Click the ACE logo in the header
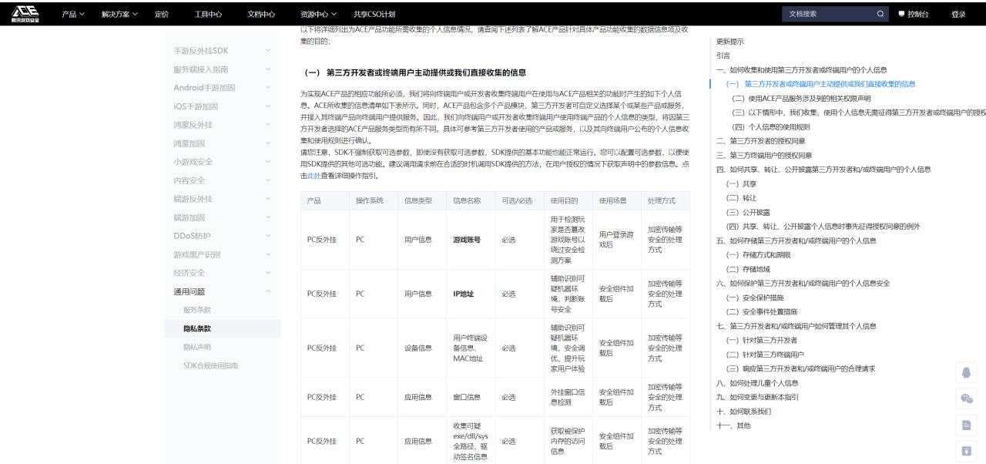The width and height of the screenshot is (986, 464). click(25, 13)
